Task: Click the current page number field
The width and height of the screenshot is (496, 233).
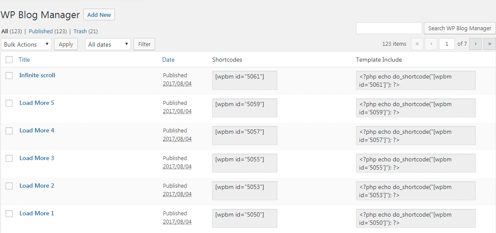Action: click(x=447, y=44)
